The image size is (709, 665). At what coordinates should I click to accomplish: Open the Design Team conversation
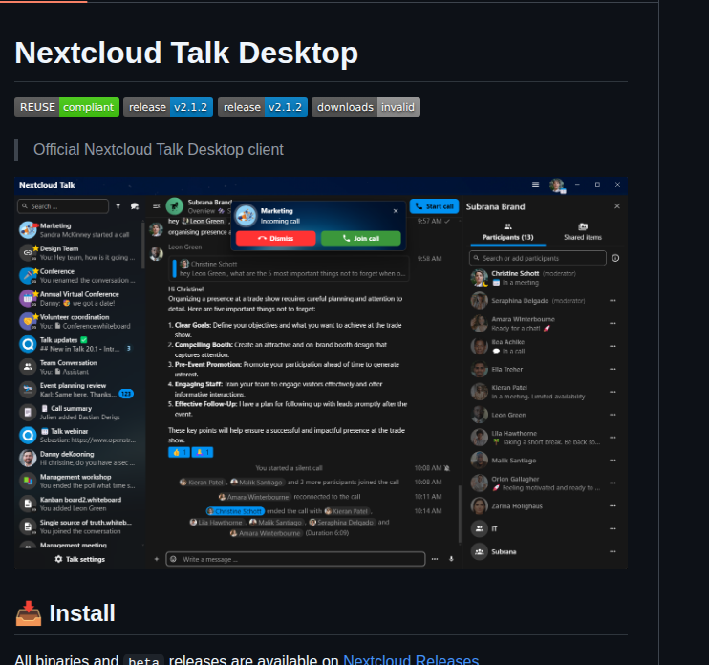click(78, 252)
